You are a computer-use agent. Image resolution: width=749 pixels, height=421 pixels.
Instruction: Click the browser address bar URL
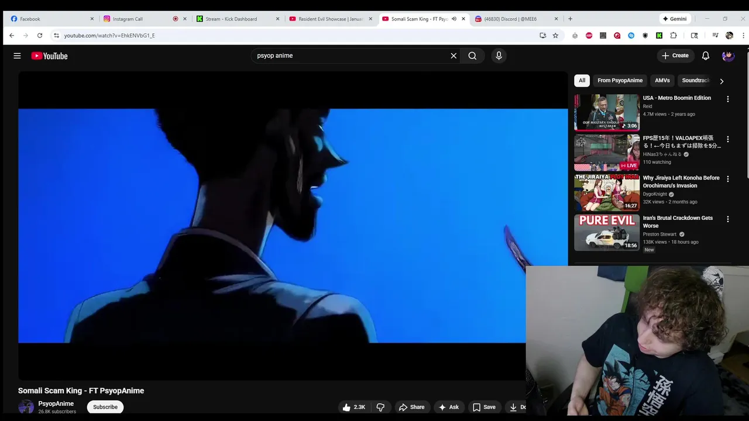pyautogui.click(x=109, y=35)
